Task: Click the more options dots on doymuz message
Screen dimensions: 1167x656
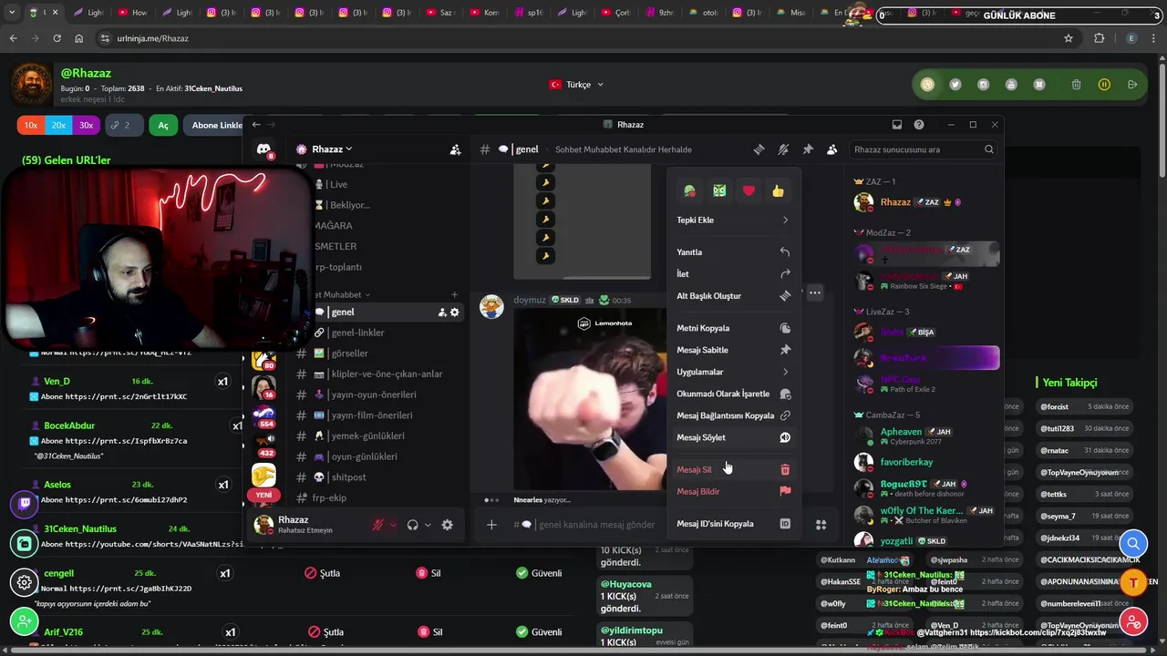Action: pyautogui.click(x=815, y=293)
